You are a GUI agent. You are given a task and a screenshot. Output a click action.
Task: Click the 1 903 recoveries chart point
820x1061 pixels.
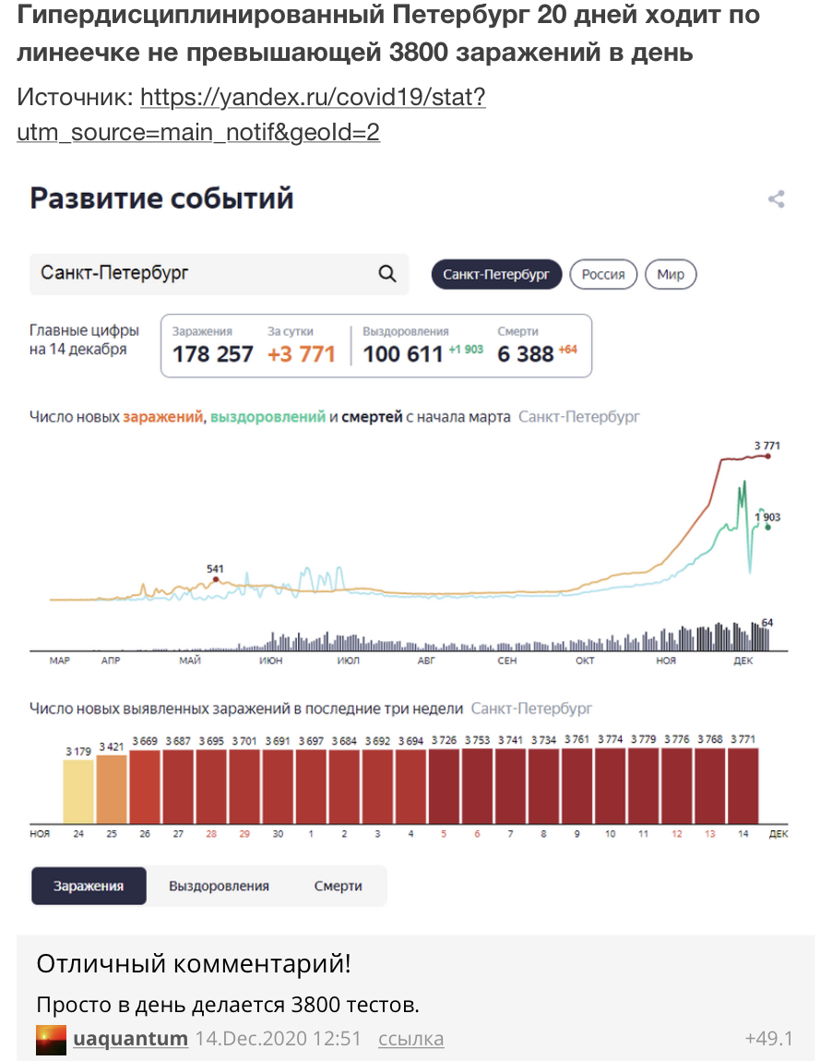(767, 528)
